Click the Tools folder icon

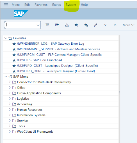(x=14, y=126)
